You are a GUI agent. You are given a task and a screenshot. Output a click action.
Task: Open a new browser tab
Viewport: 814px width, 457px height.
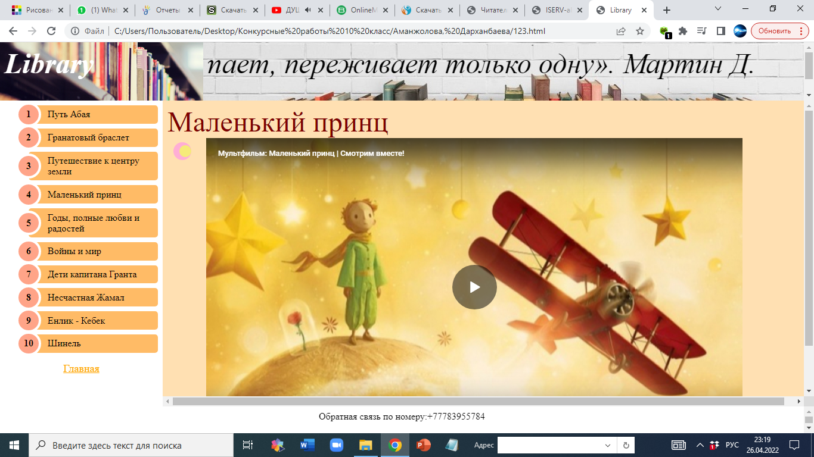coord(667,10)
